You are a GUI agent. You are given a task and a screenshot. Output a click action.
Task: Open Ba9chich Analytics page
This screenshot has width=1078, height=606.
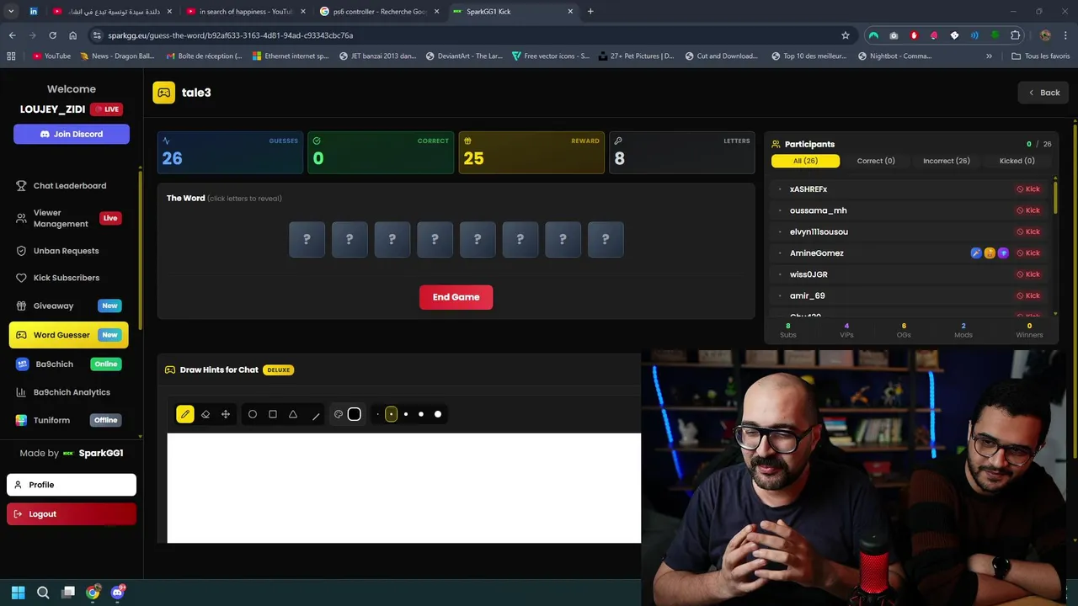click(x=71, y=392)
